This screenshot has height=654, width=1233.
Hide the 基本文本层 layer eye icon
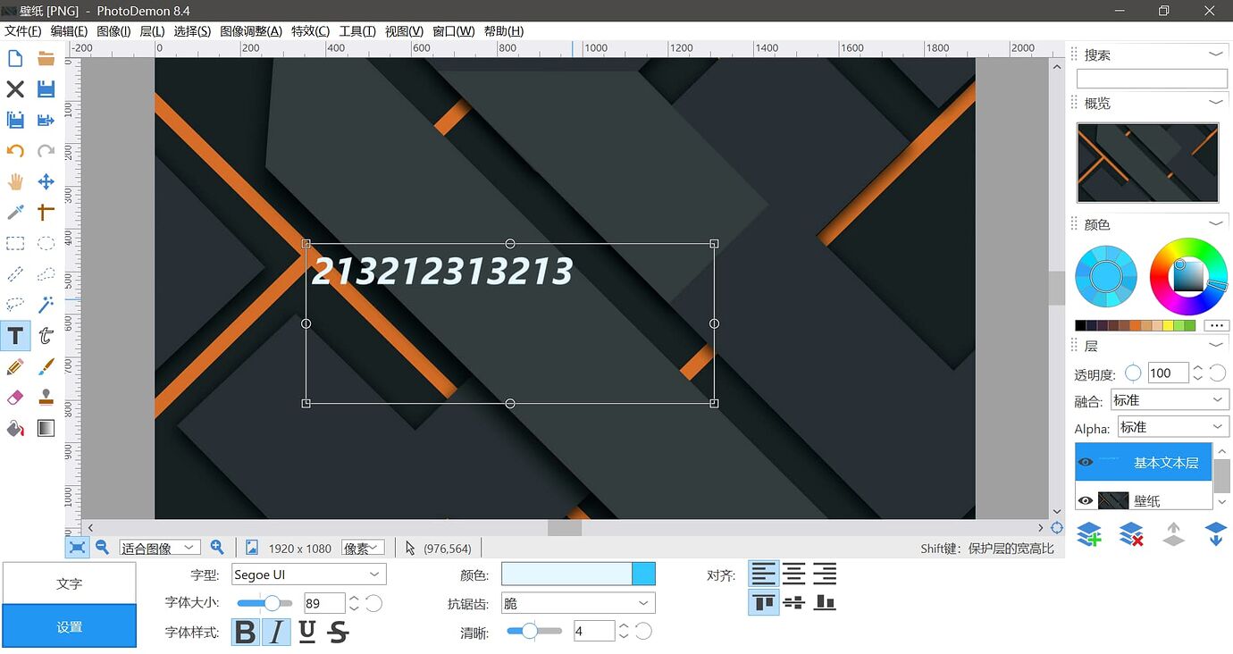coord(1086,462)
